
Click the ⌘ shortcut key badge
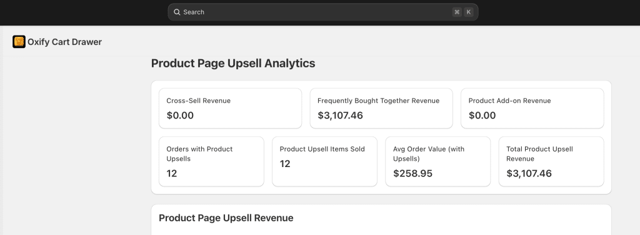coord(457,12)
